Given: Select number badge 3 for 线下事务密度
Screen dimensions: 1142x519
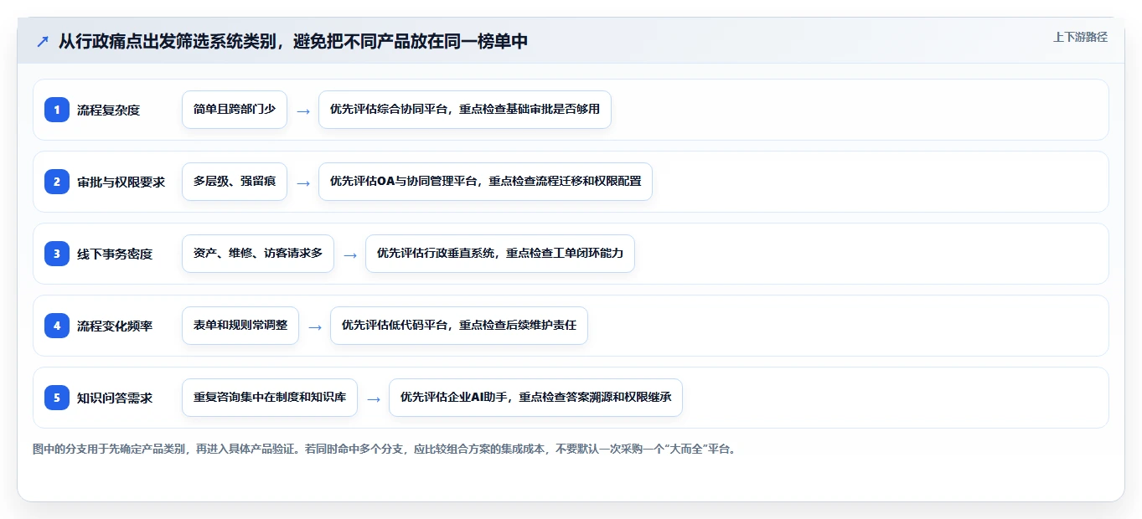Looking at the screenshot, I should point(57,254).
